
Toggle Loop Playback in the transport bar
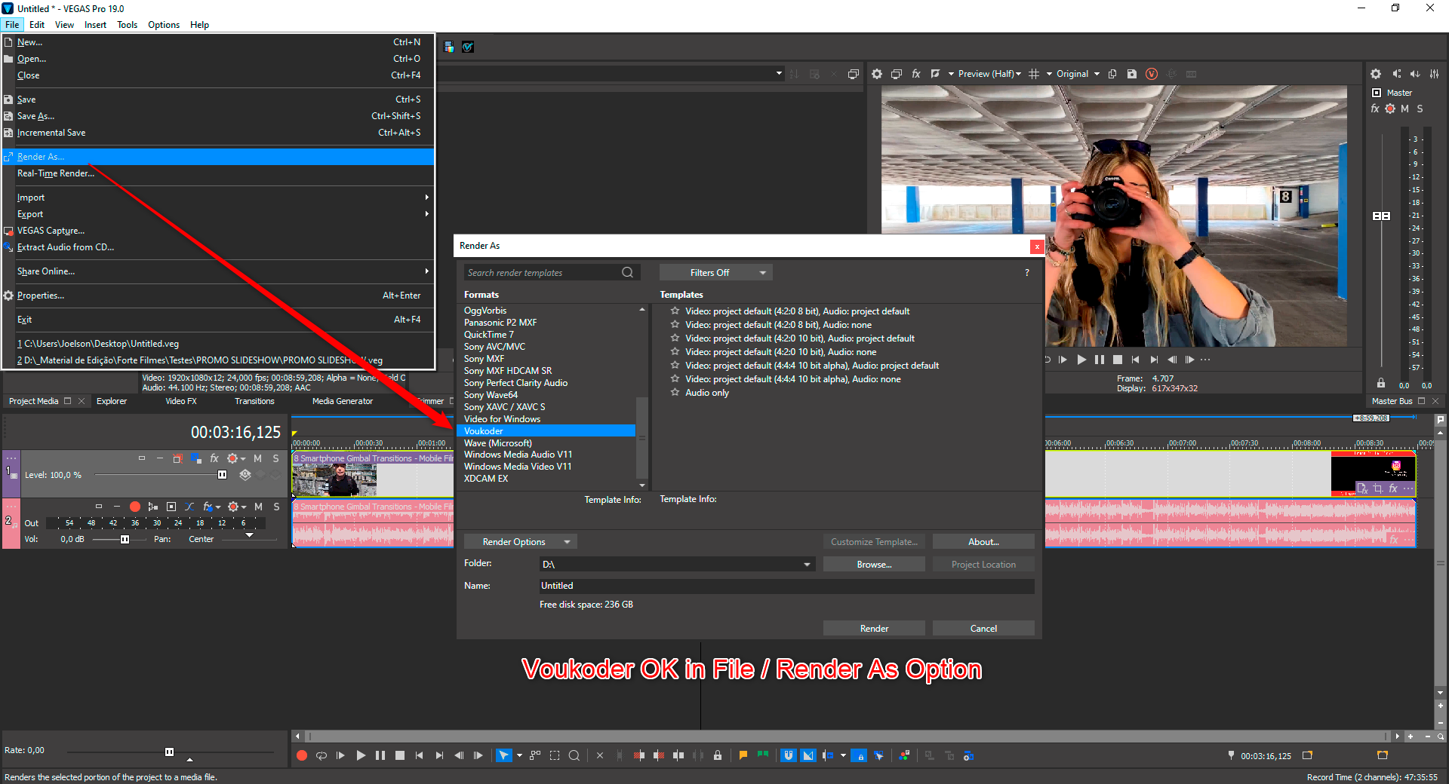point(321,755)
